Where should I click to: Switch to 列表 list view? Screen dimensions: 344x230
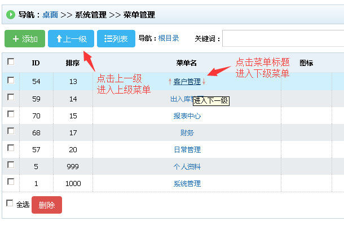tap(116, 39)
